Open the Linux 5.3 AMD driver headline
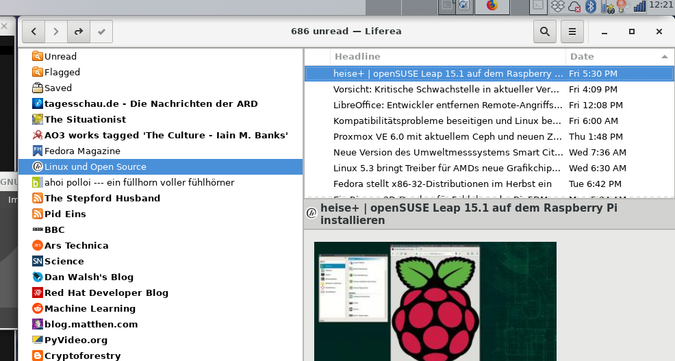This screenshot has width=675, height=361. point(489,168)
